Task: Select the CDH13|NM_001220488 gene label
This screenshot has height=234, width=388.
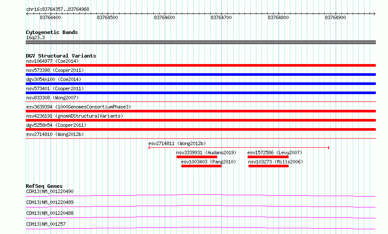Action: point(50,213)
